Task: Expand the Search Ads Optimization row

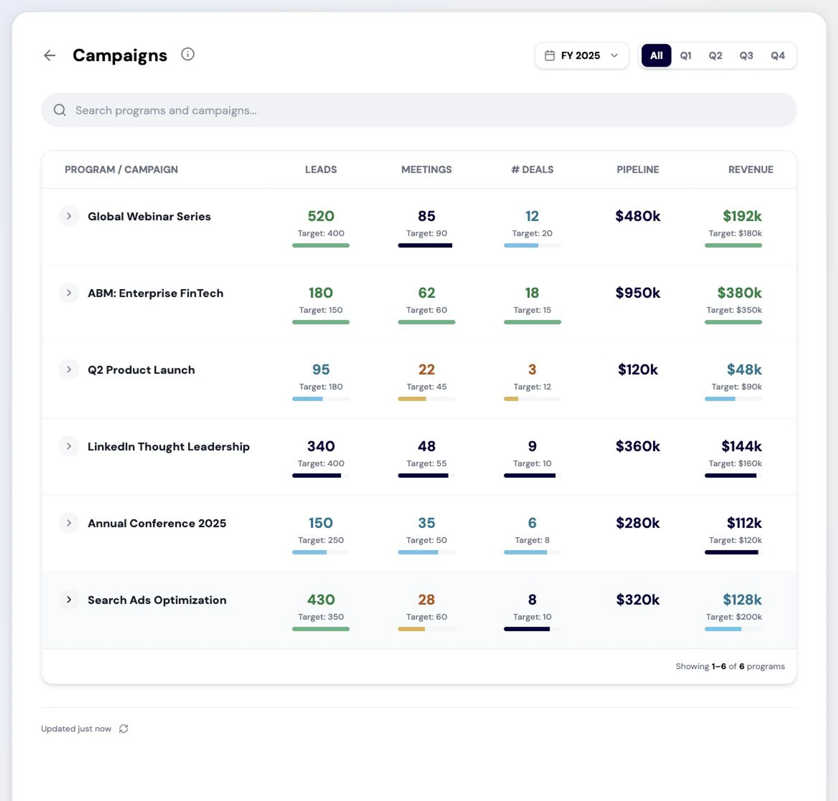Action: tap(69, 600)
